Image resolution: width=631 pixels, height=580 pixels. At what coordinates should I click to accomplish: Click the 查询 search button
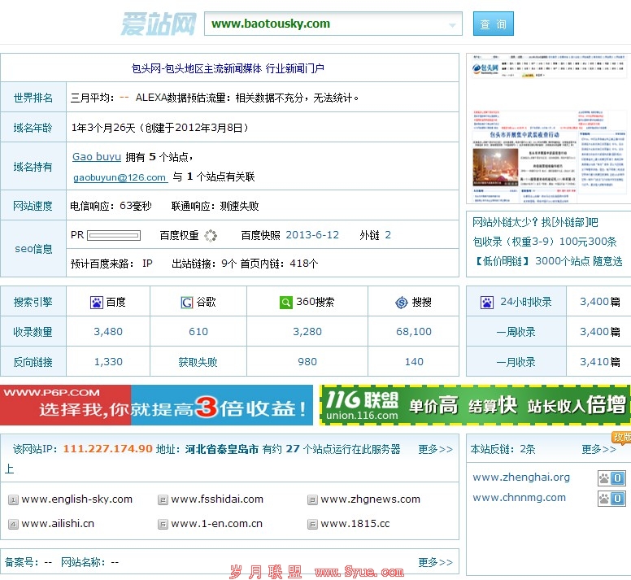(x=493, y=24)
